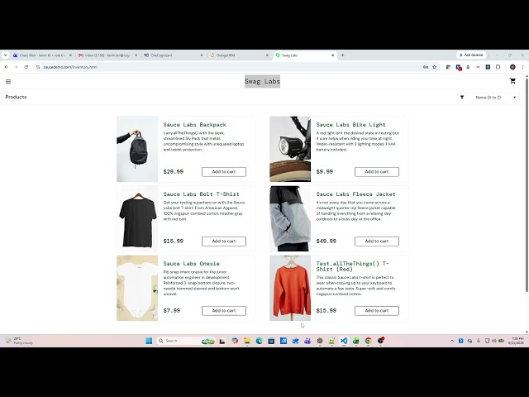Open the Windows Start menu
This screenshot has height=397, width=529.
pos(149,341)
